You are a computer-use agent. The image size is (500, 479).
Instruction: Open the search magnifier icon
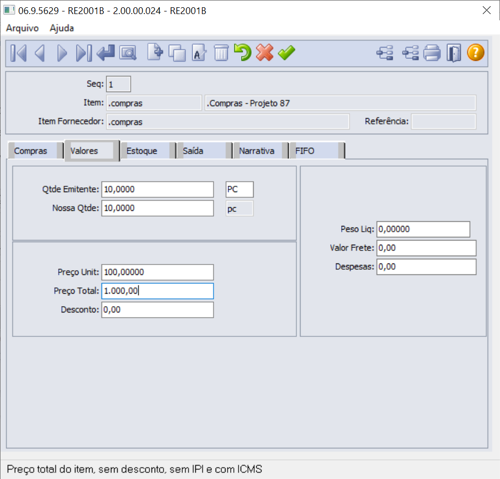tap(128, 53)
